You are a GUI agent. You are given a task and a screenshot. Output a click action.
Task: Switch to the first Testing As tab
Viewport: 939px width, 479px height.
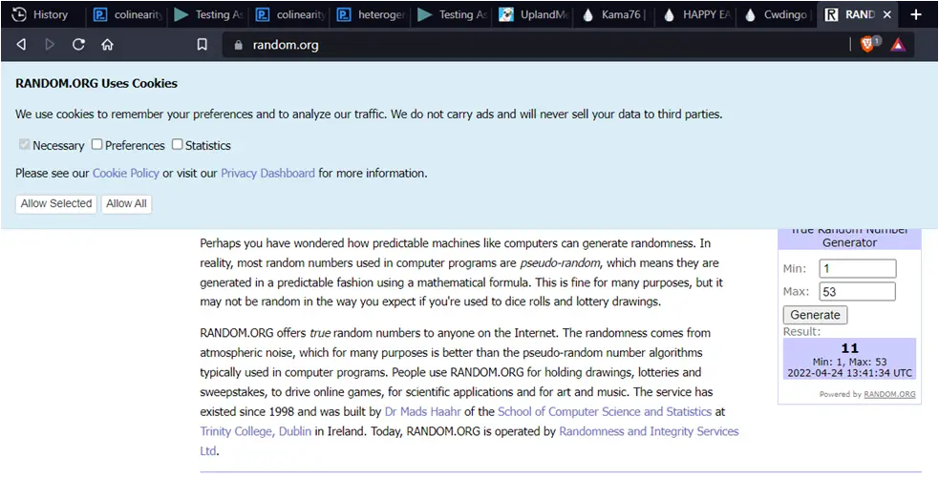208,15
